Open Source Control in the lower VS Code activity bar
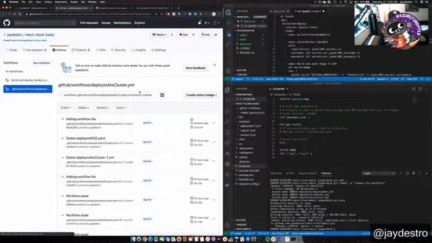 227,111
